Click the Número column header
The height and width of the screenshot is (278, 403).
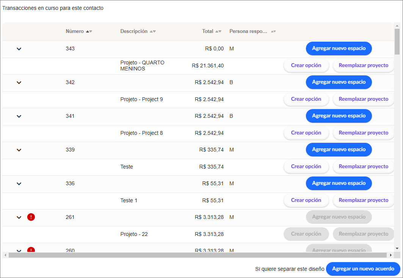tap(75, 31)
